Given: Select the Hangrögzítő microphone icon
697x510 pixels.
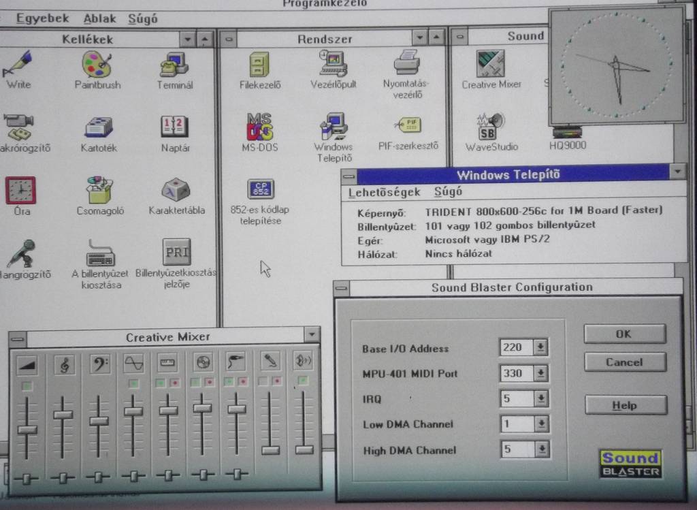Looking at the screenshot, I should [x=21, y=253].
